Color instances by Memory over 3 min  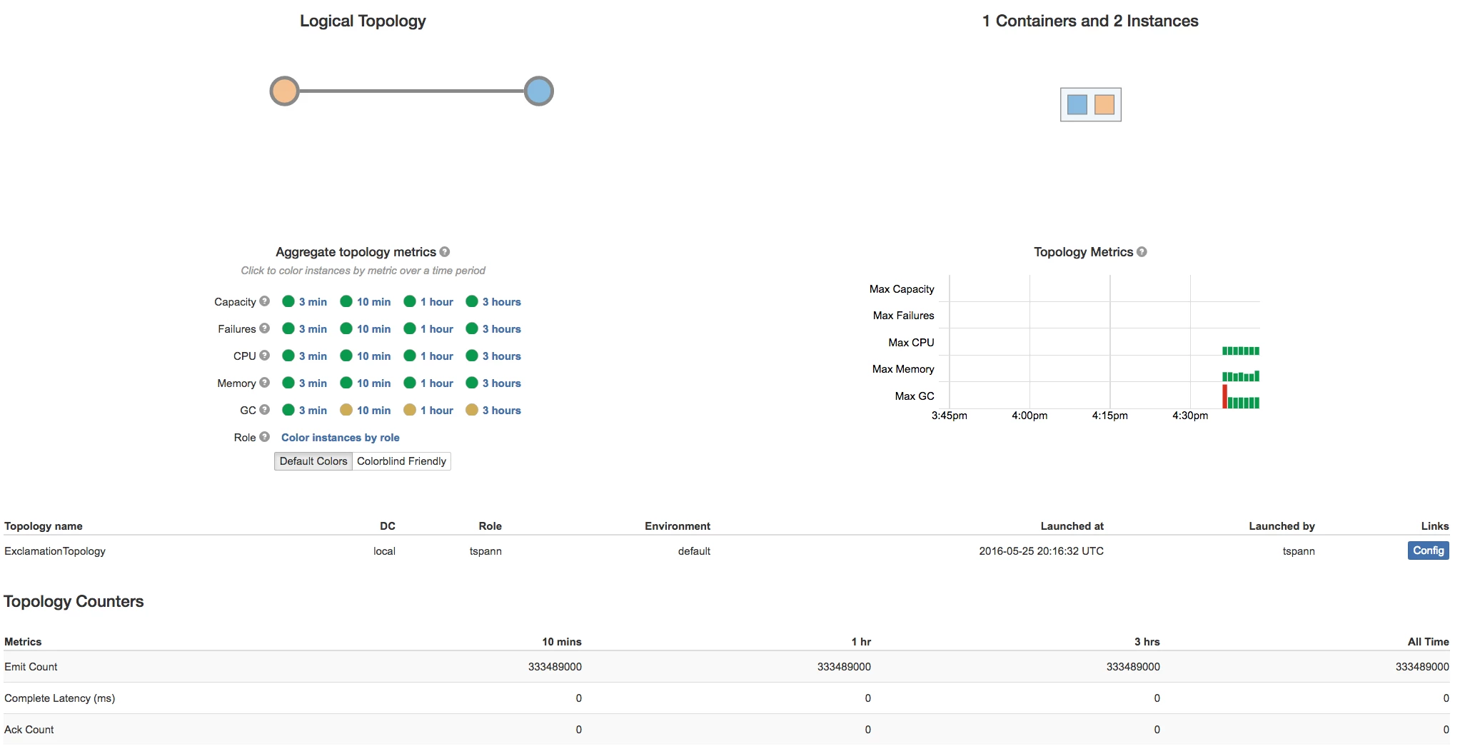coord(305,383)
